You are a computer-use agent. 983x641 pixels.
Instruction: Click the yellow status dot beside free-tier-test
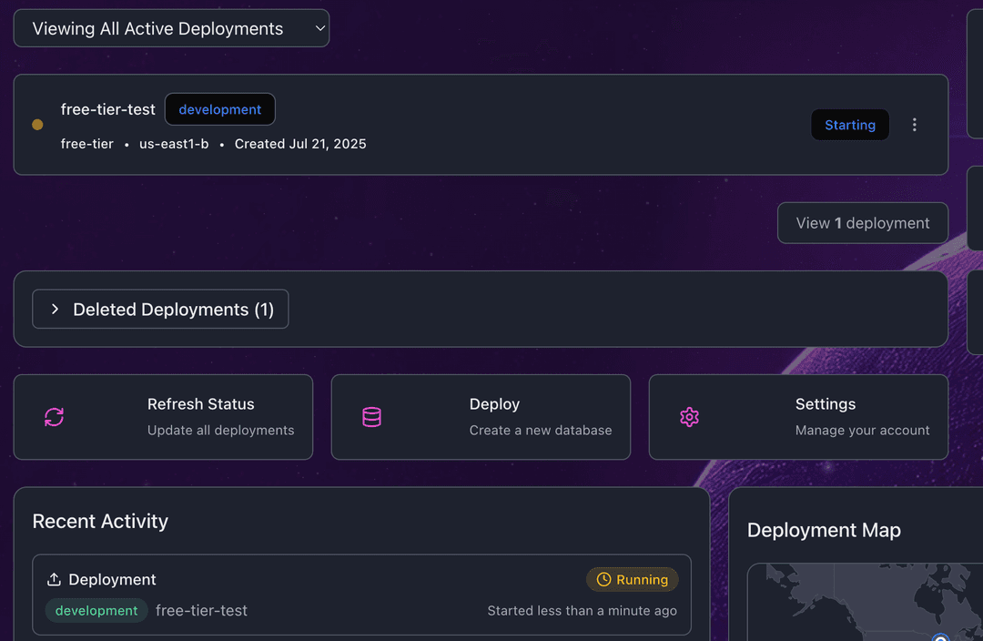coord(37,125)
